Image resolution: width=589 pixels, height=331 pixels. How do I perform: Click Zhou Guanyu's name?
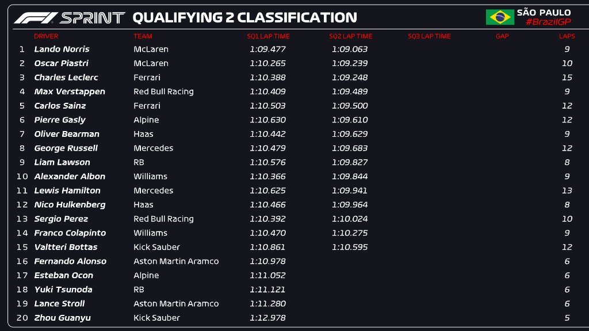[x=62, y=318]
